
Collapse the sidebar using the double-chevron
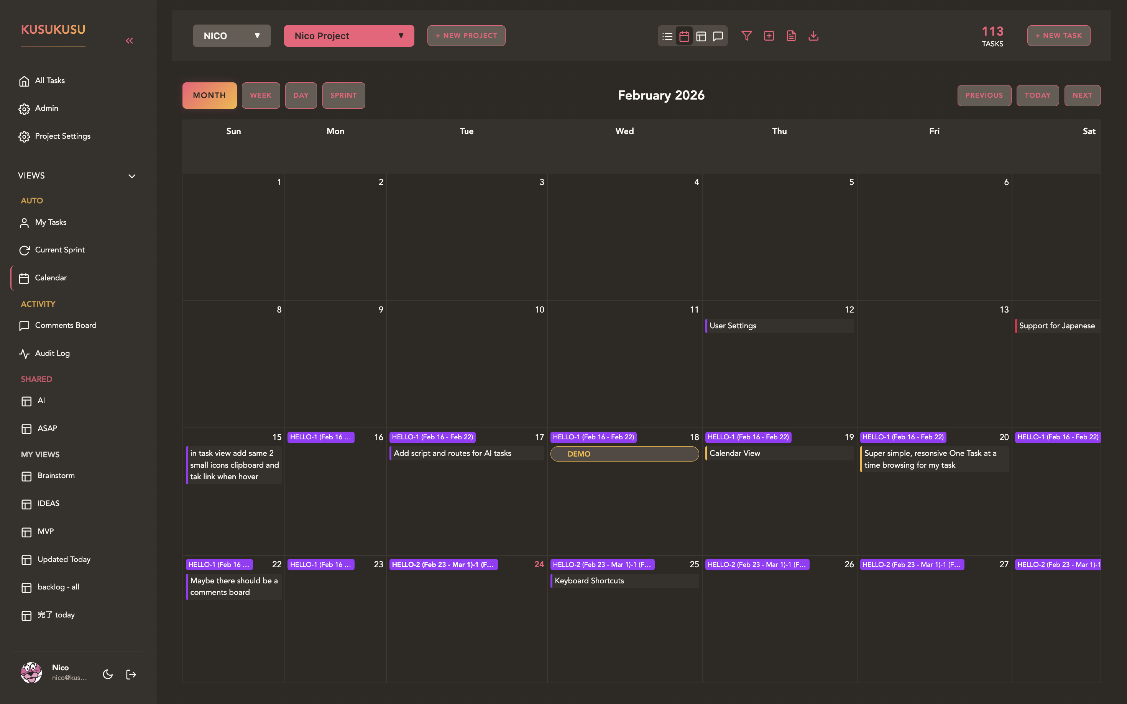130,41
